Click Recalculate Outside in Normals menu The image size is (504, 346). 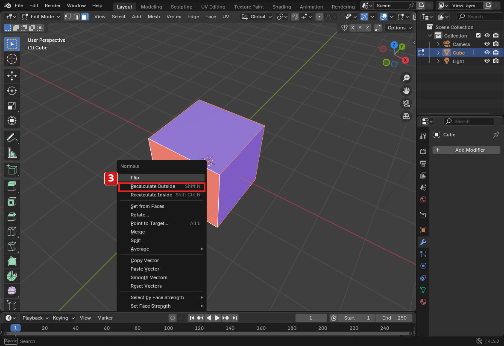162,186
